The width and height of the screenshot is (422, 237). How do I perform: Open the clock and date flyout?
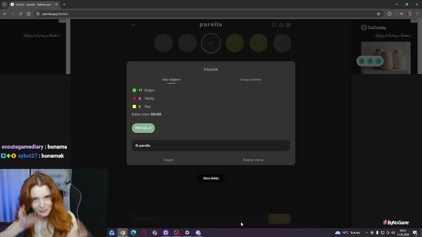403,233
